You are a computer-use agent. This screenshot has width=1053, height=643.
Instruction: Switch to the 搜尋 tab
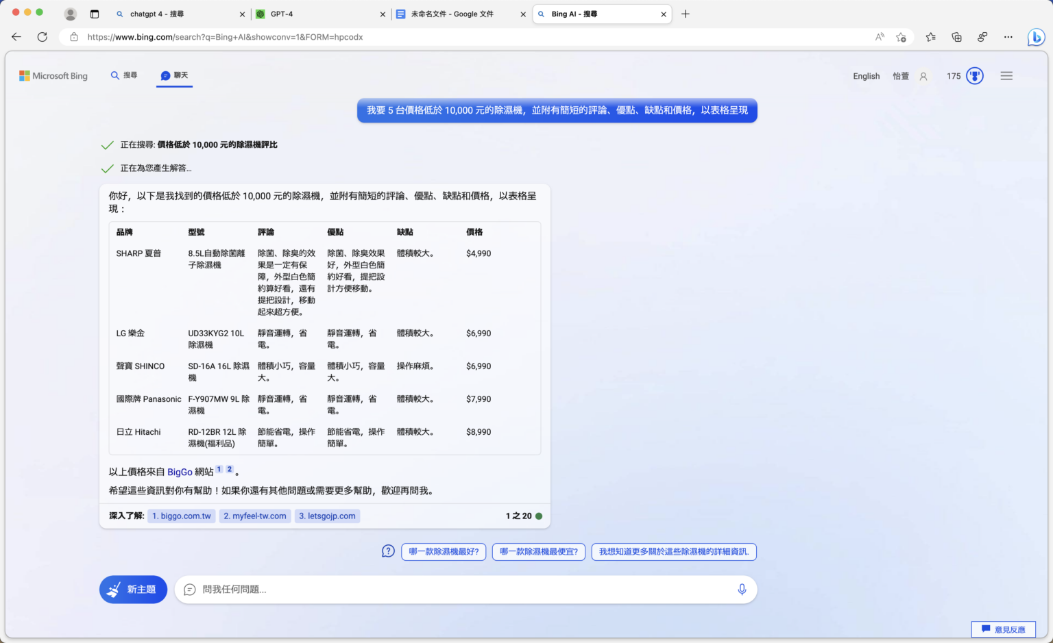pyautogui.click(x=124, y=75)
